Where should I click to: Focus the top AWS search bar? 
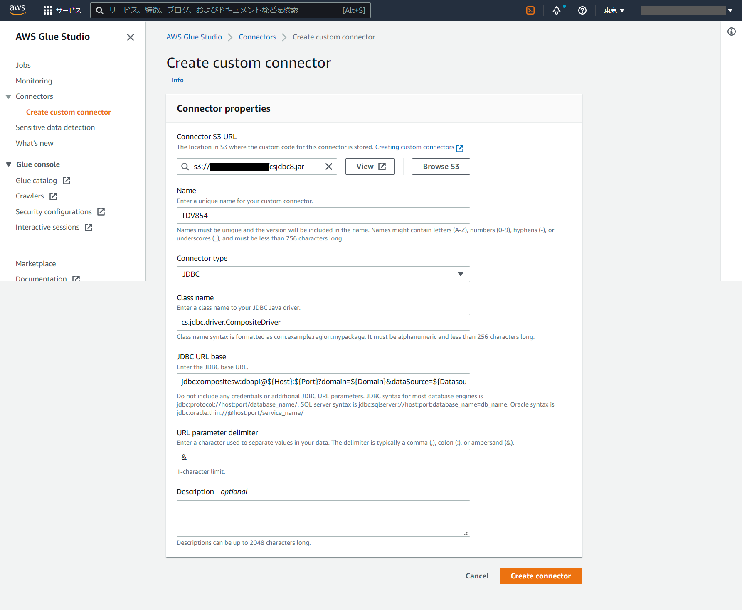click(x=230, y=10)
